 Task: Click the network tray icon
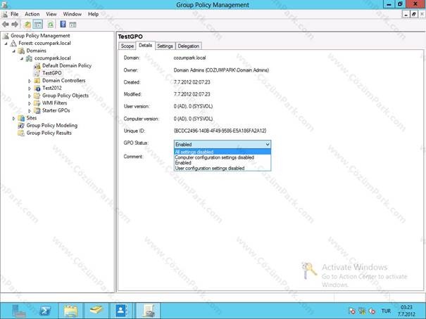362,311
